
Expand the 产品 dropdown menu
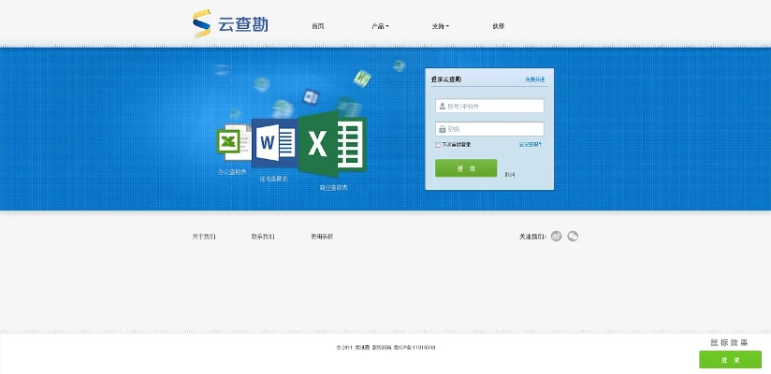pyautogui.click(x=379, y=26)
